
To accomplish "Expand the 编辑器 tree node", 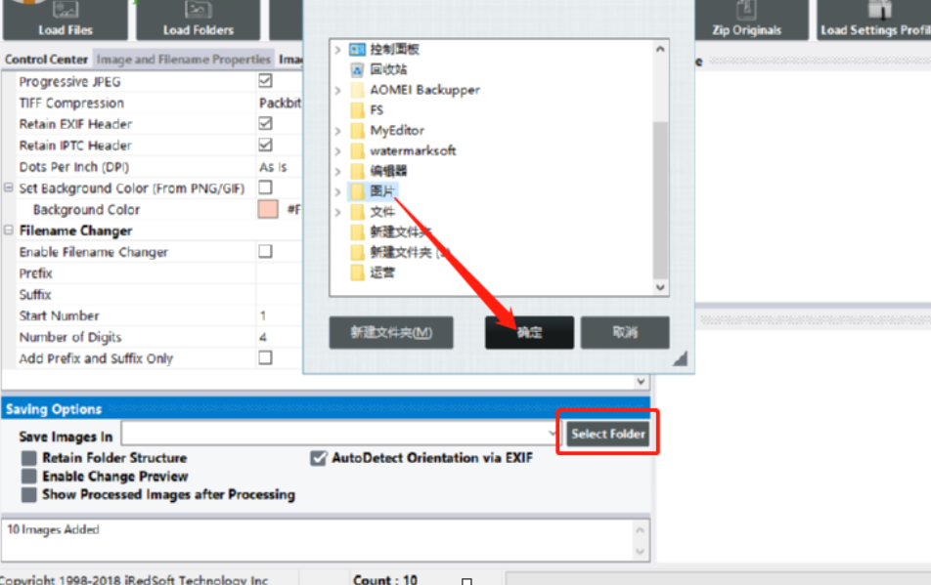I will [x=337, y=171].
